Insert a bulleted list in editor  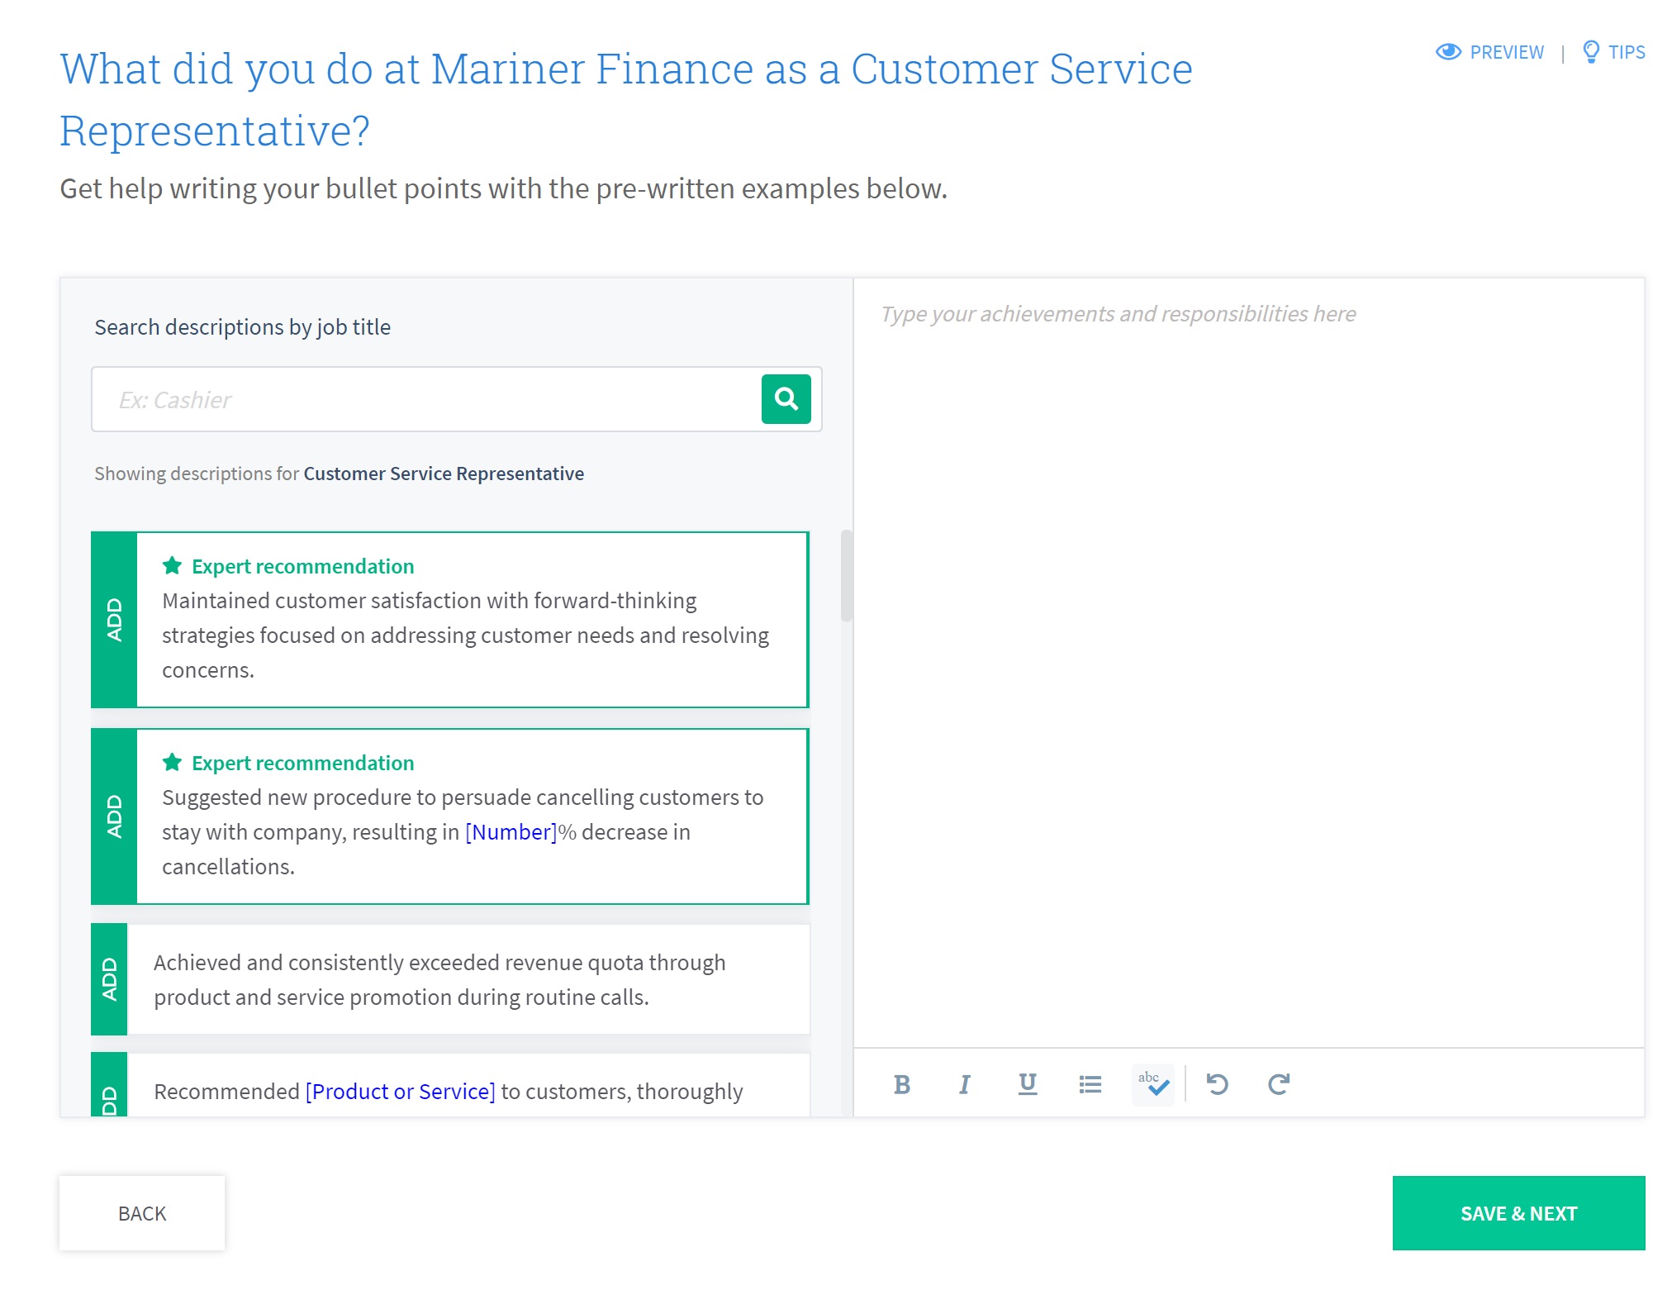tap(1090, 1084)
